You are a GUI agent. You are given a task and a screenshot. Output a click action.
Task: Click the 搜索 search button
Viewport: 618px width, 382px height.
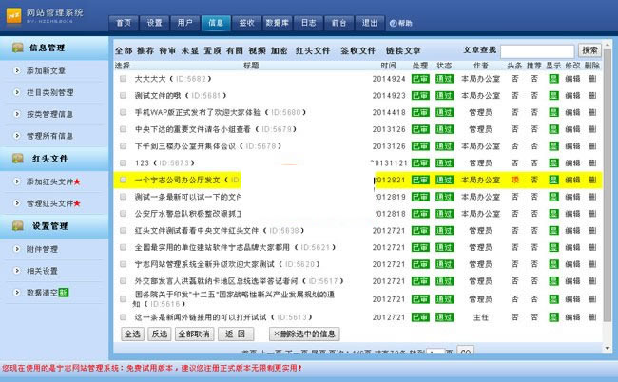tap(589, 50)
